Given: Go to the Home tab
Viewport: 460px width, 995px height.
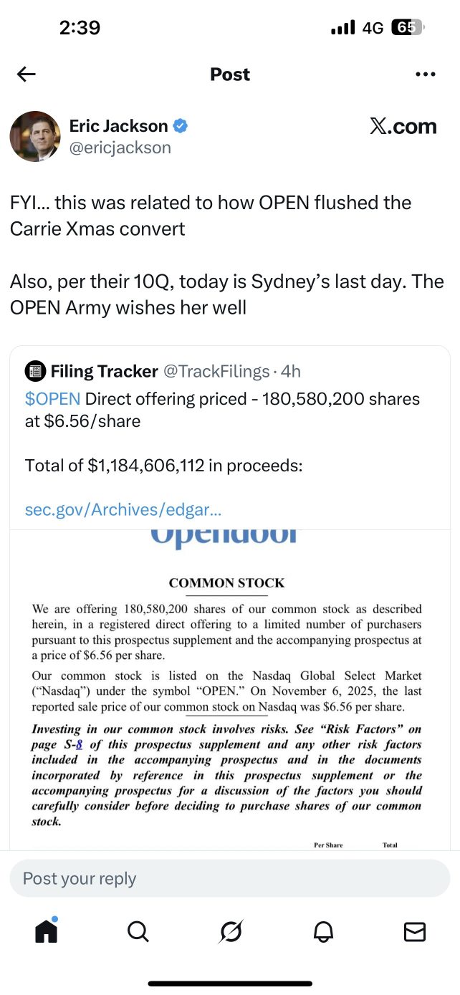Looking at the screenshot, I should [x=46, y=931].
